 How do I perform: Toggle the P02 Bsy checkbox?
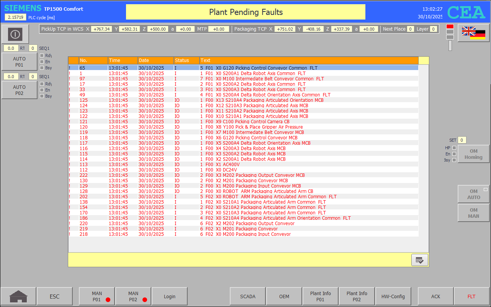click(x=42, y=96)
